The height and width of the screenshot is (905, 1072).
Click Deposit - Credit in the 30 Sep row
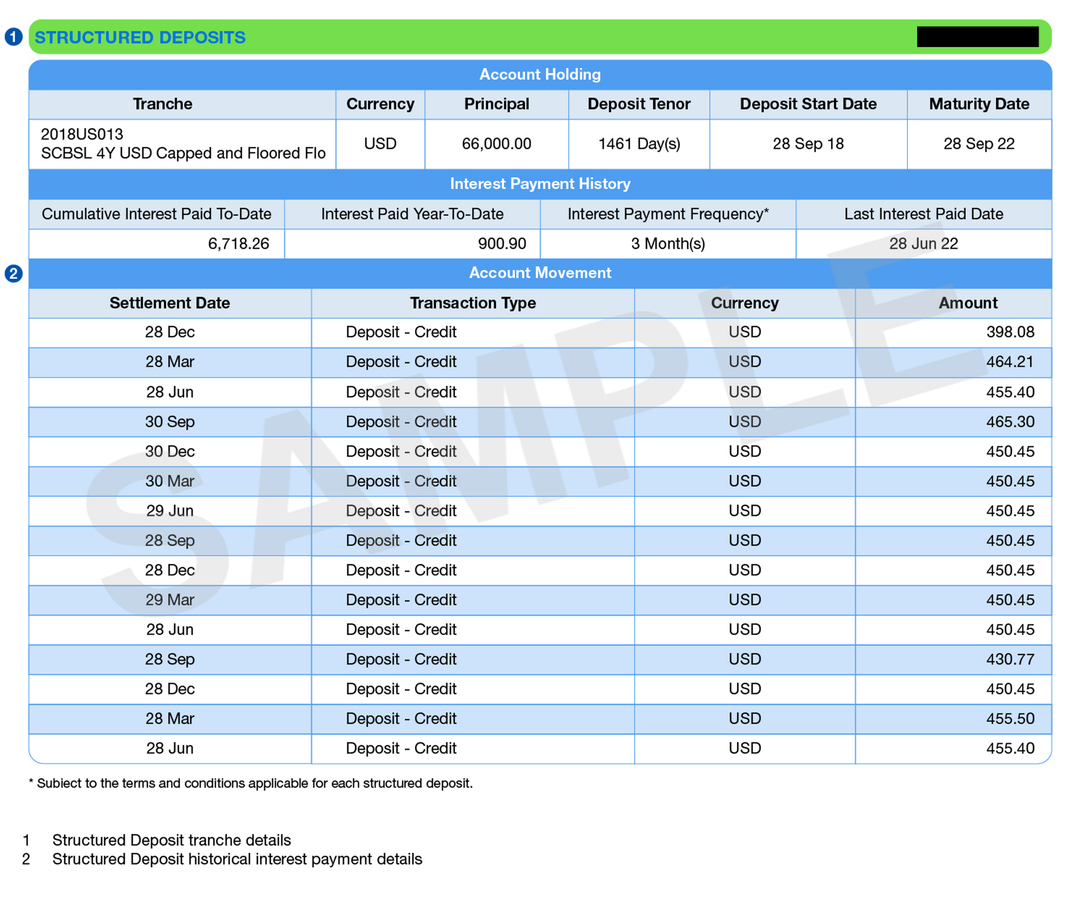(x=401, y=422)
